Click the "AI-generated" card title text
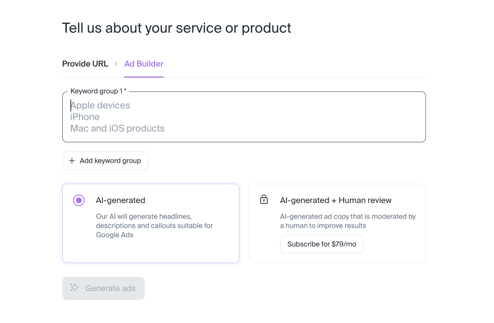This screenshot has width=494, height=323. 120,200
